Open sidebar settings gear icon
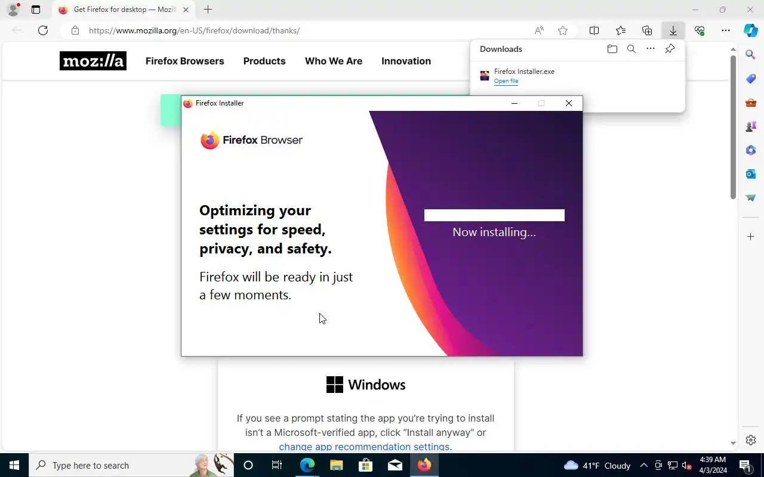This screenshot has width=764, height=477. click(x=751, y=440)
